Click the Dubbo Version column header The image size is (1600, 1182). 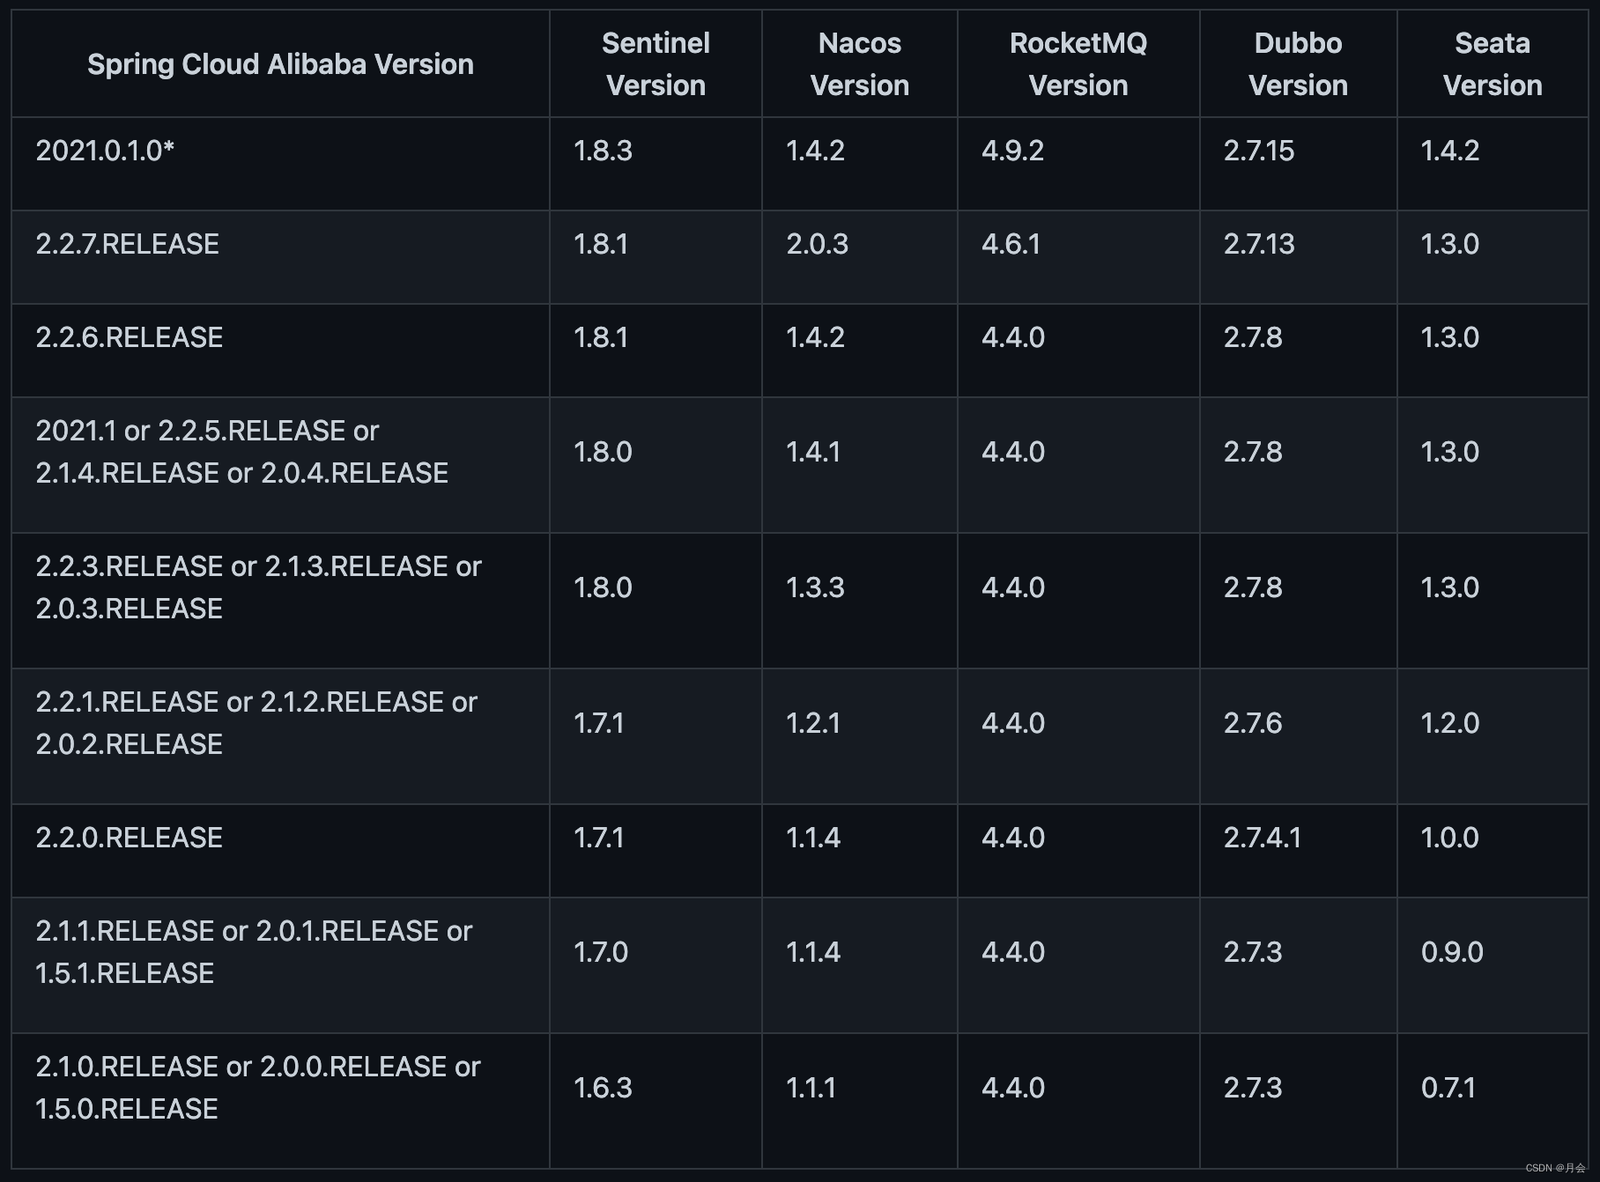coord(1298,64)
